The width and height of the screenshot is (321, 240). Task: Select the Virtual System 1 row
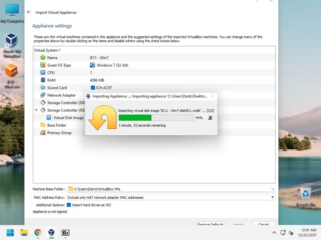(154, 50)
